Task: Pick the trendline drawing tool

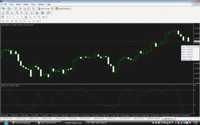Action: tap(21, 17)
